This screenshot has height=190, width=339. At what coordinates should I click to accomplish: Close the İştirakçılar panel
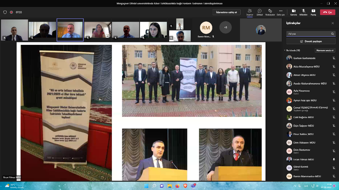point(333,23)
